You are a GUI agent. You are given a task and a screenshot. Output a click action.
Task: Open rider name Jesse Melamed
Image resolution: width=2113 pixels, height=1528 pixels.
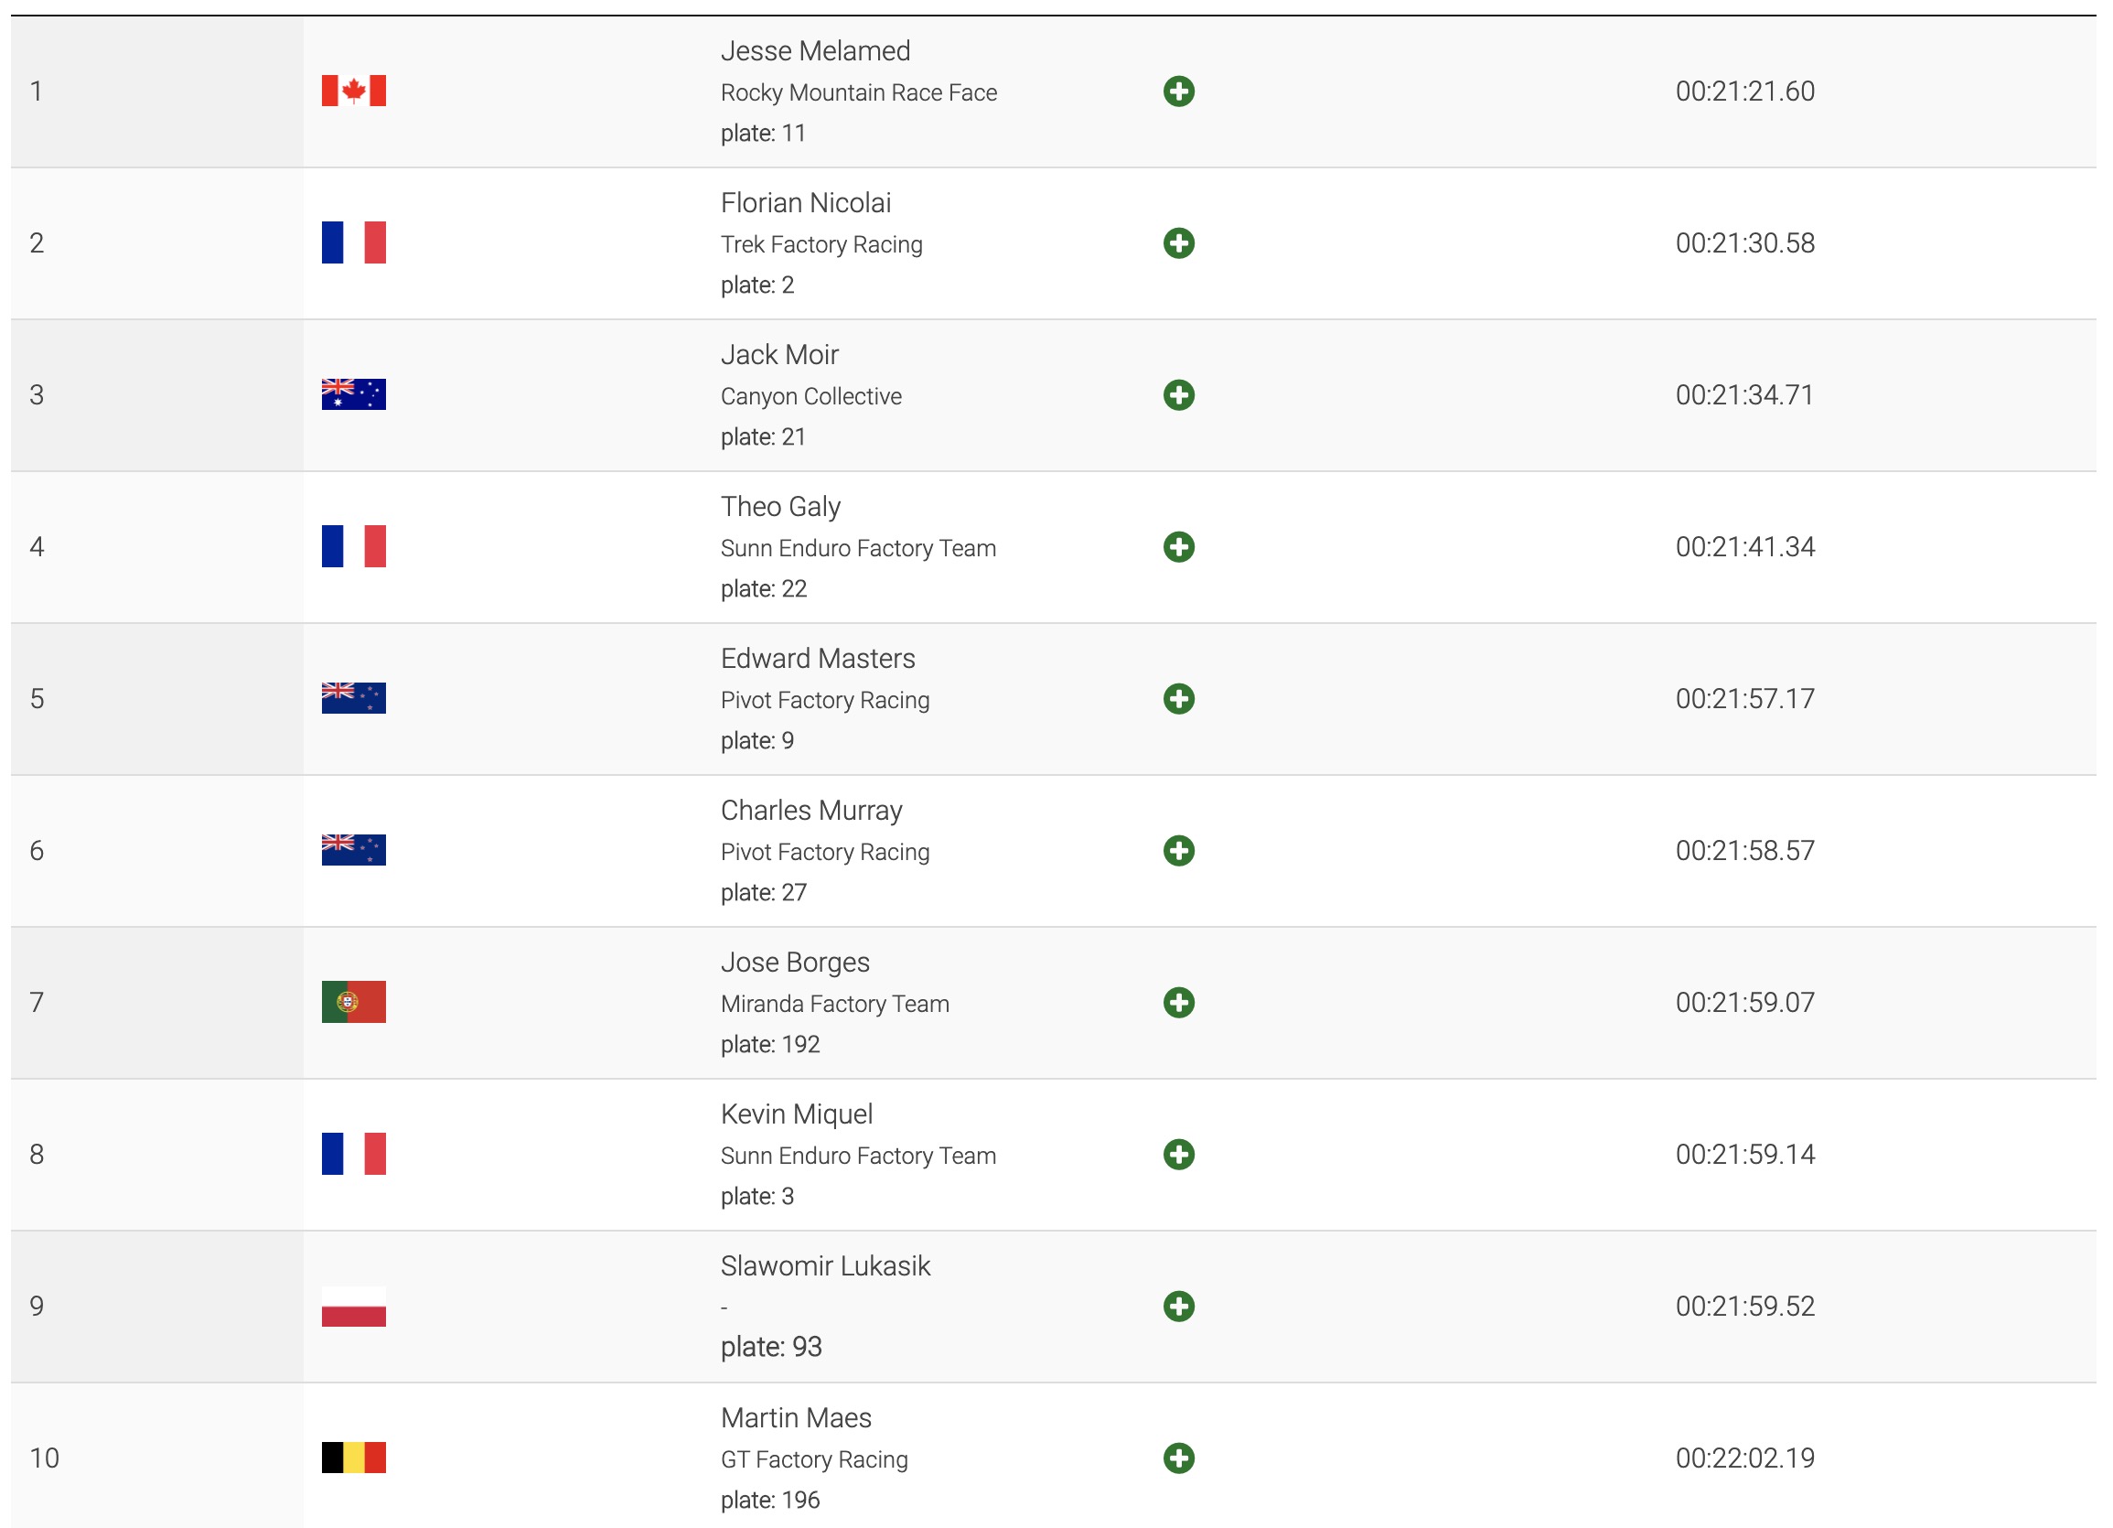815,51
